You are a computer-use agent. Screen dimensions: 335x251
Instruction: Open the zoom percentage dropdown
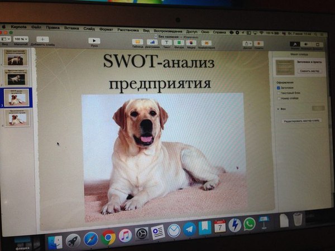[x=21, y=39]
